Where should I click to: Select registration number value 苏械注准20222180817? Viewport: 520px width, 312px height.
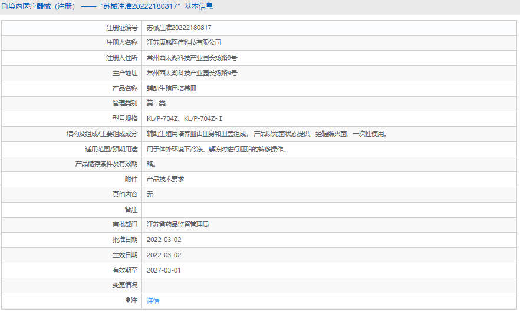pos(179,28)
